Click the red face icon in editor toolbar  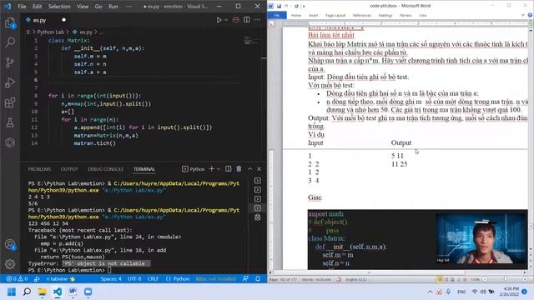point(235,20)
